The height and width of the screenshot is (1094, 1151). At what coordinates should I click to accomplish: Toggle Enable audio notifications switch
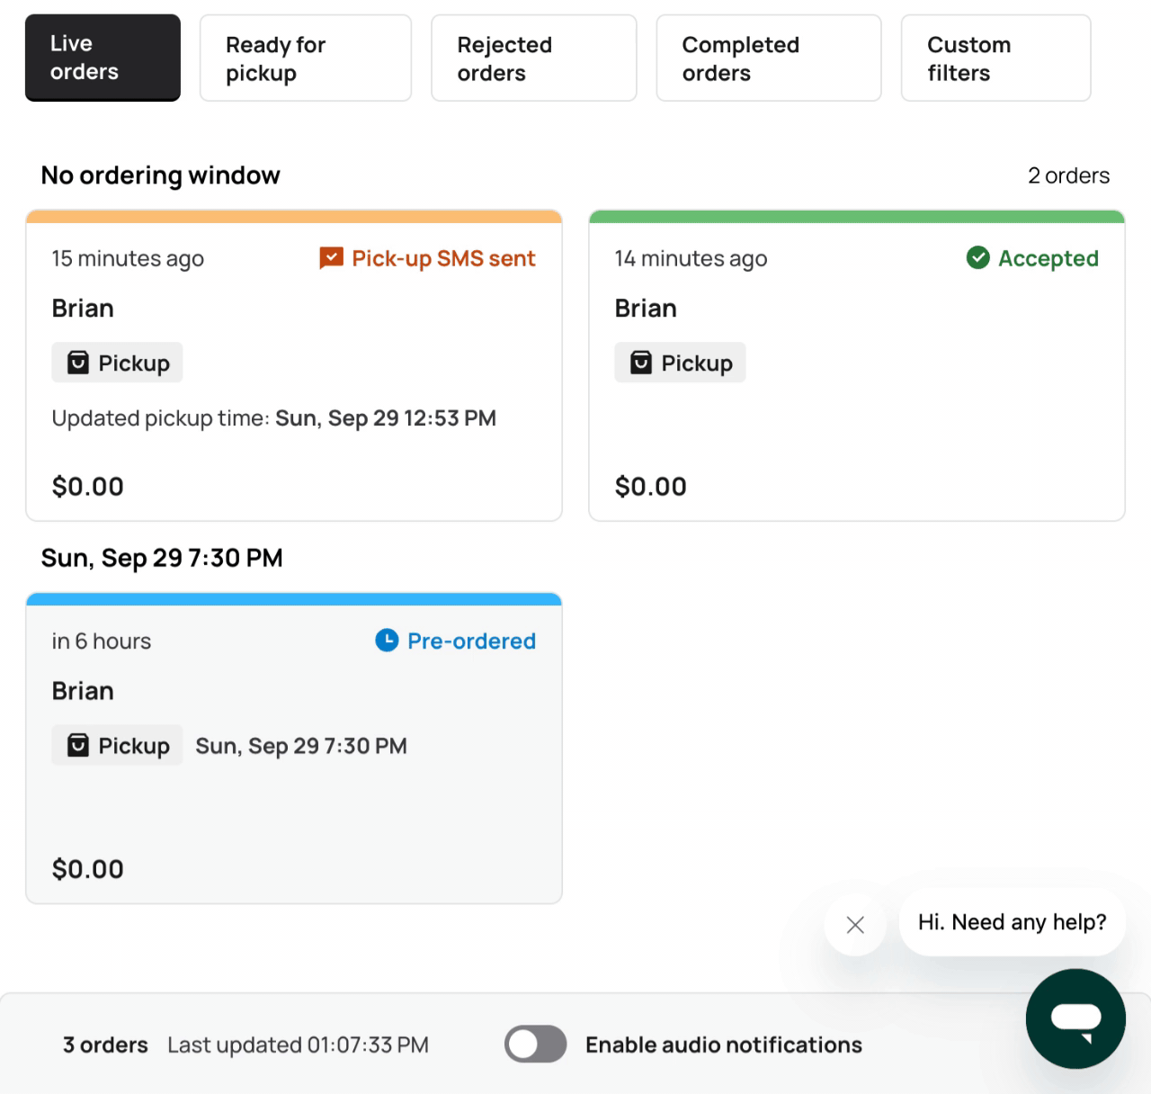[536, 1045]
